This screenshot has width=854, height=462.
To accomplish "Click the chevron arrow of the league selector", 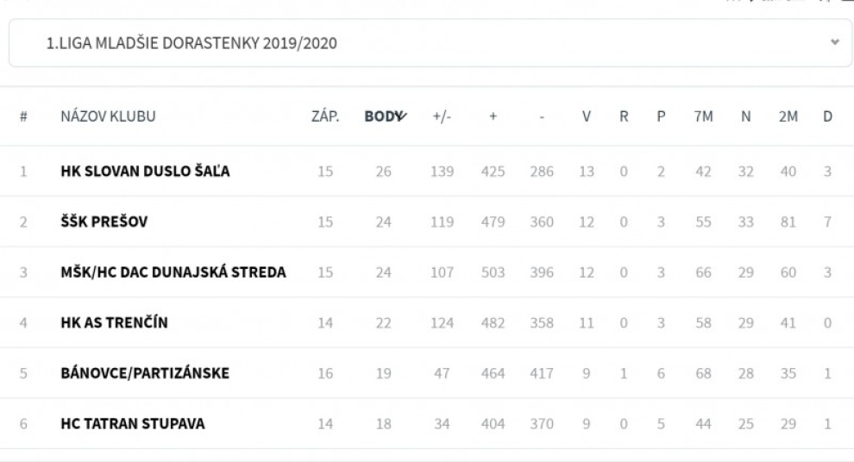I will click(833, 42).
